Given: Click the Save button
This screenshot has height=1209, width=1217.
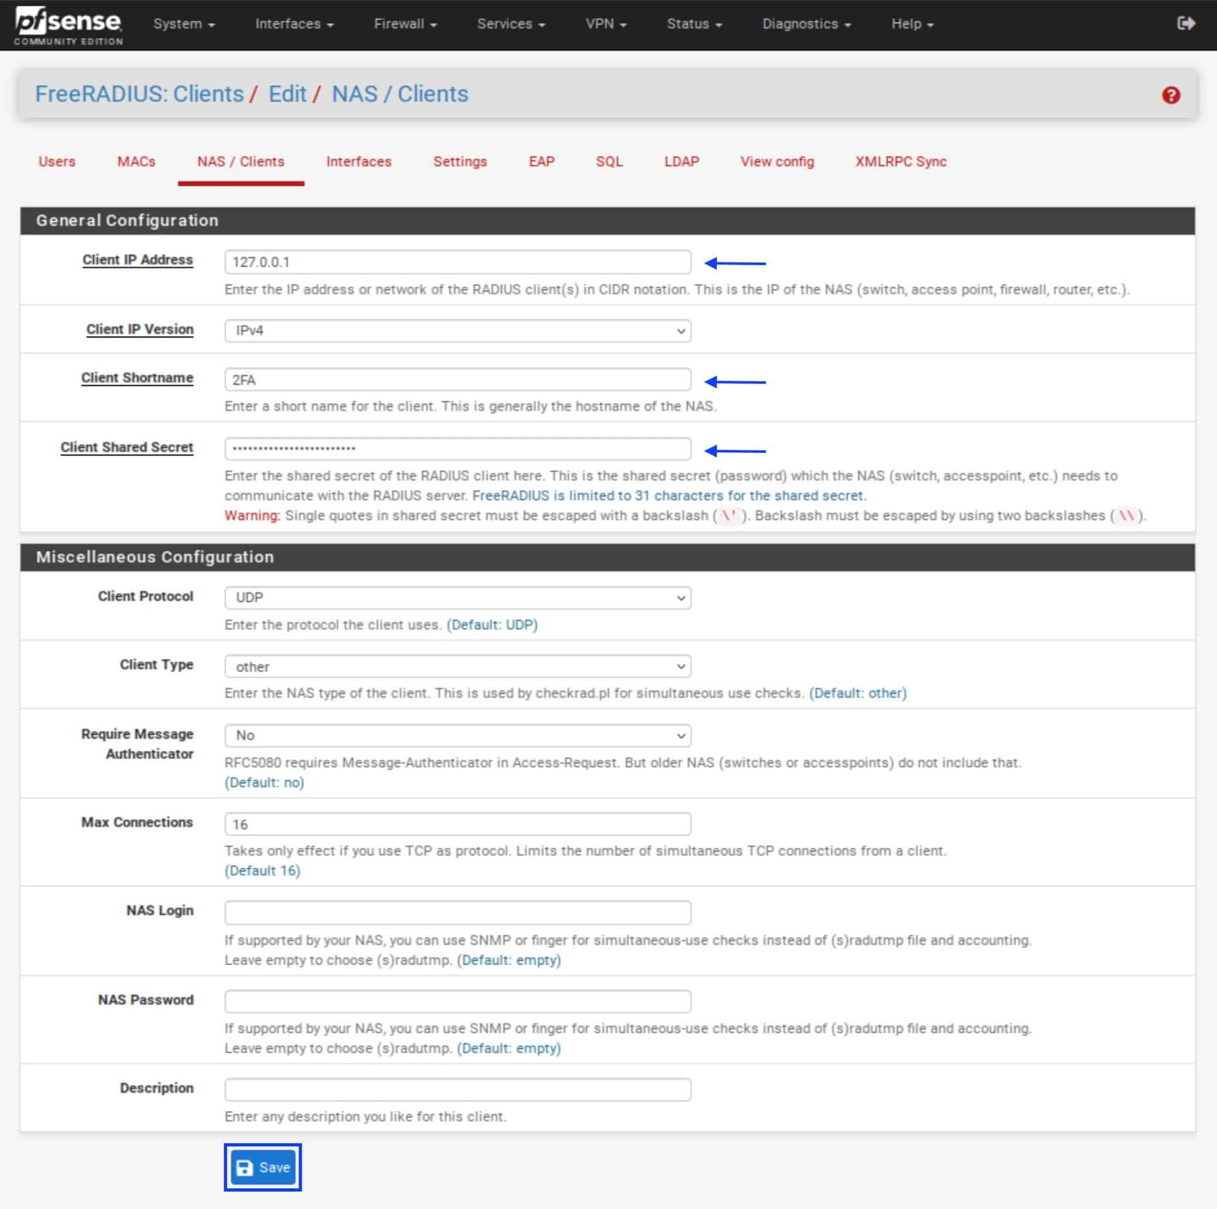Looking at the screenshot, I should [x=263, y=1168].
